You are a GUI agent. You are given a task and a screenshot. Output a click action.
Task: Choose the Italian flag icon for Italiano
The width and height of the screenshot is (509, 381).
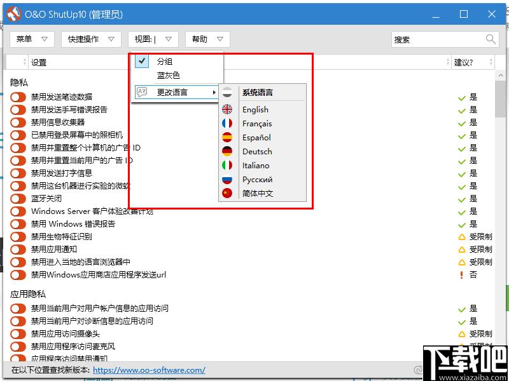(227, 165)
